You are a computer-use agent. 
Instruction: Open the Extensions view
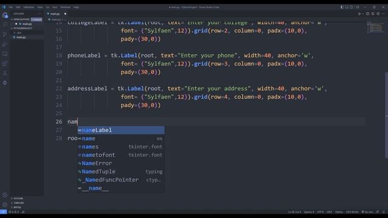5,64
